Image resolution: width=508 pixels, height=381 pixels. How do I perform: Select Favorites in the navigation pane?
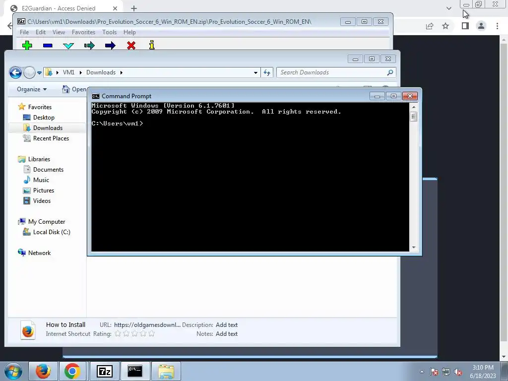(40, 107)
